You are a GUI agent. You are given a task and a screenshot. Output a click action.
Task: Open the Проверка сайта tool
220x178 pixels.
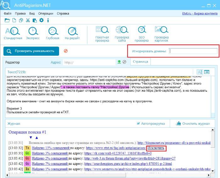pos(122,34)
